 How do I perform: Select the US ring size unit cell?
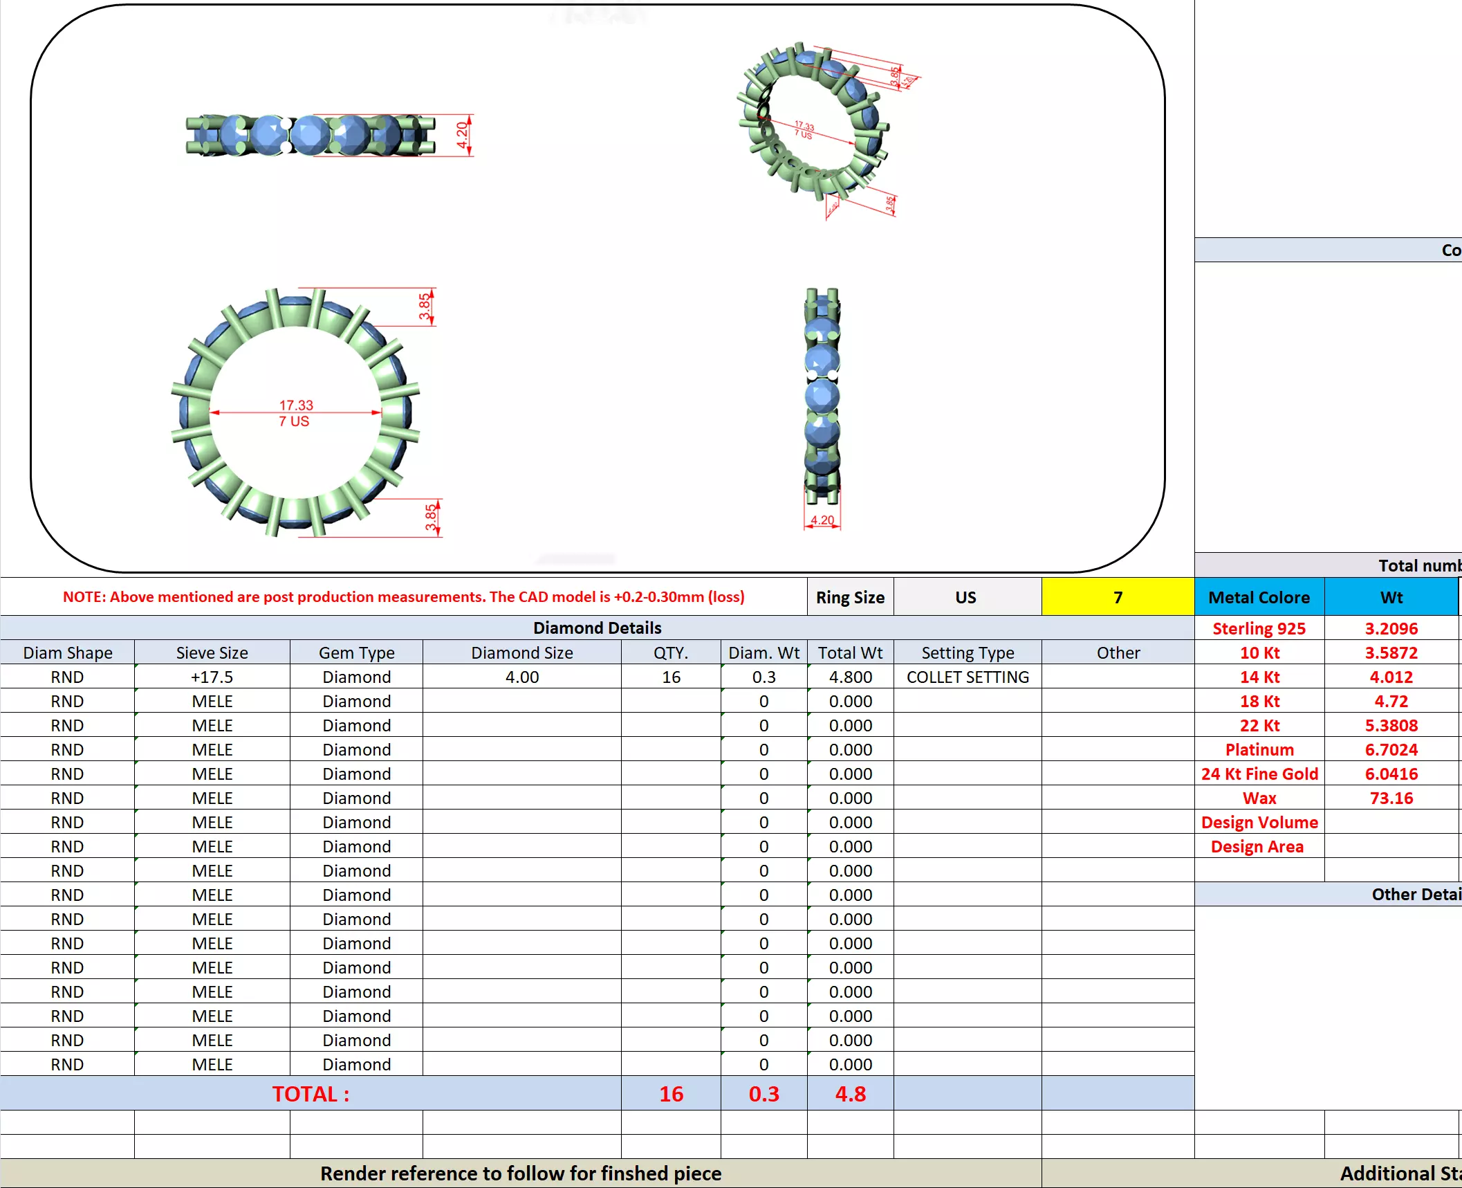965,597
